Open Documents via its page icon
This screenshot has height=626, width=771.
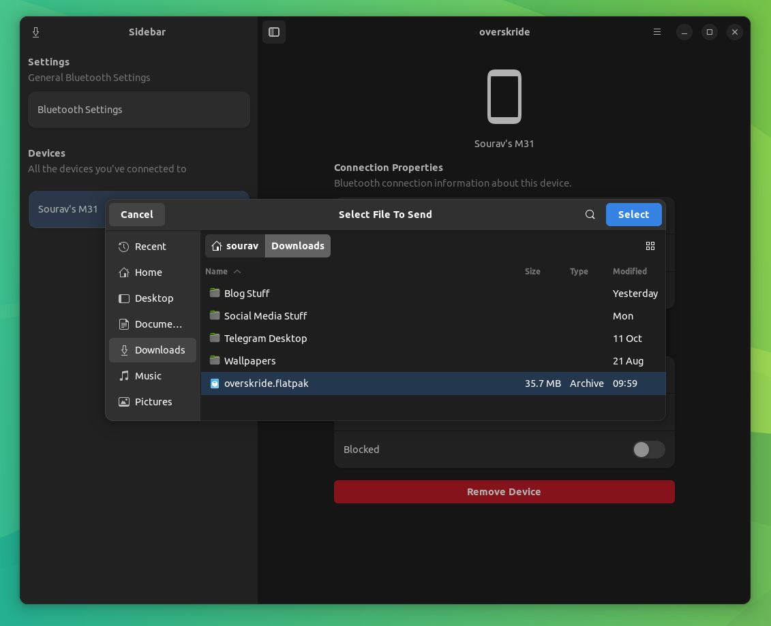click(123, 324)
